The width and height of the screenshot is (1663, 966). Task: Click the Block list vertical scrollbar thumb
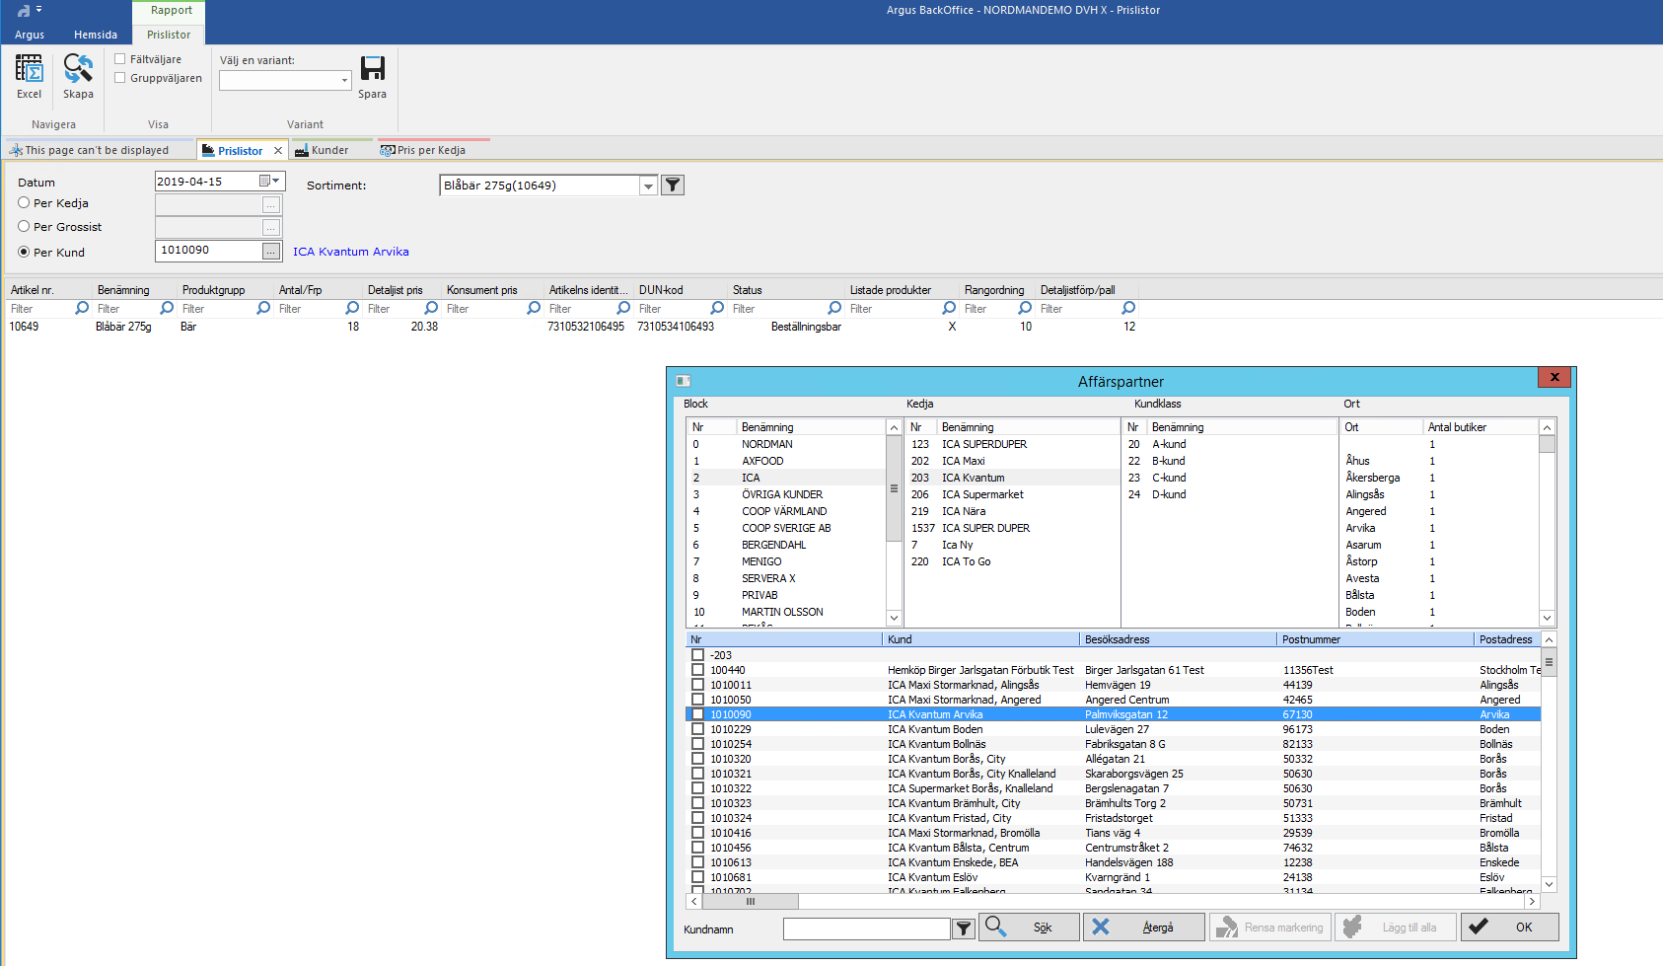[x=894, y=488]
